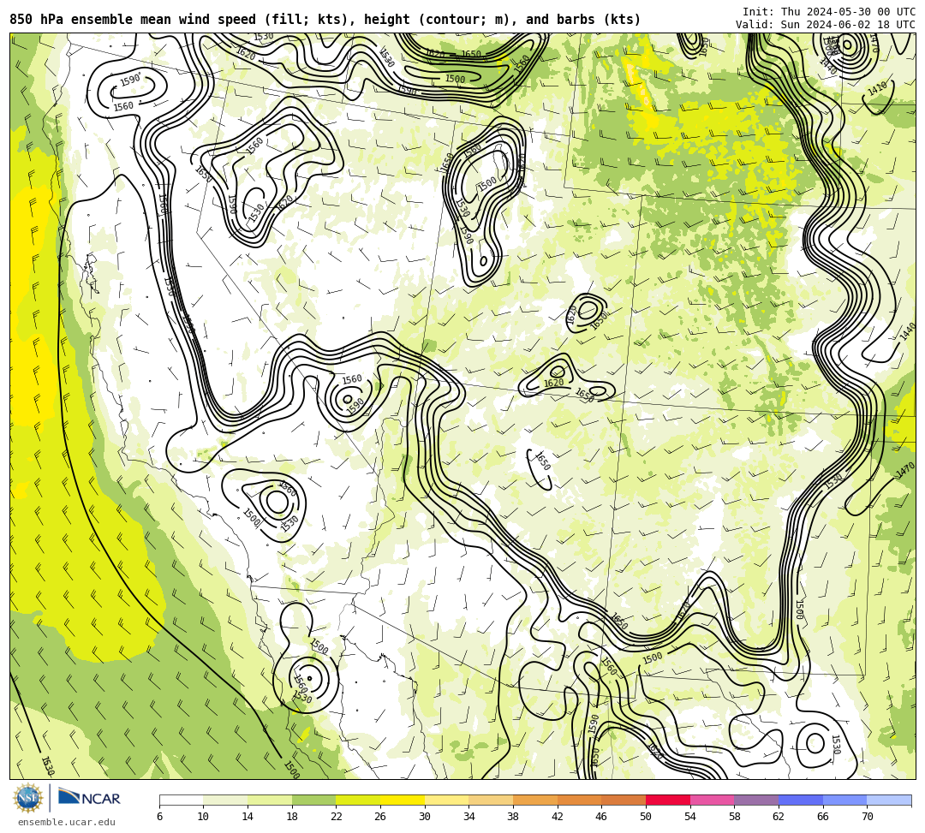The height and width of the screenshot is (833, 925).
Task: Pick the pale blue 70+ kts swatch
Action: click(889, 800)
